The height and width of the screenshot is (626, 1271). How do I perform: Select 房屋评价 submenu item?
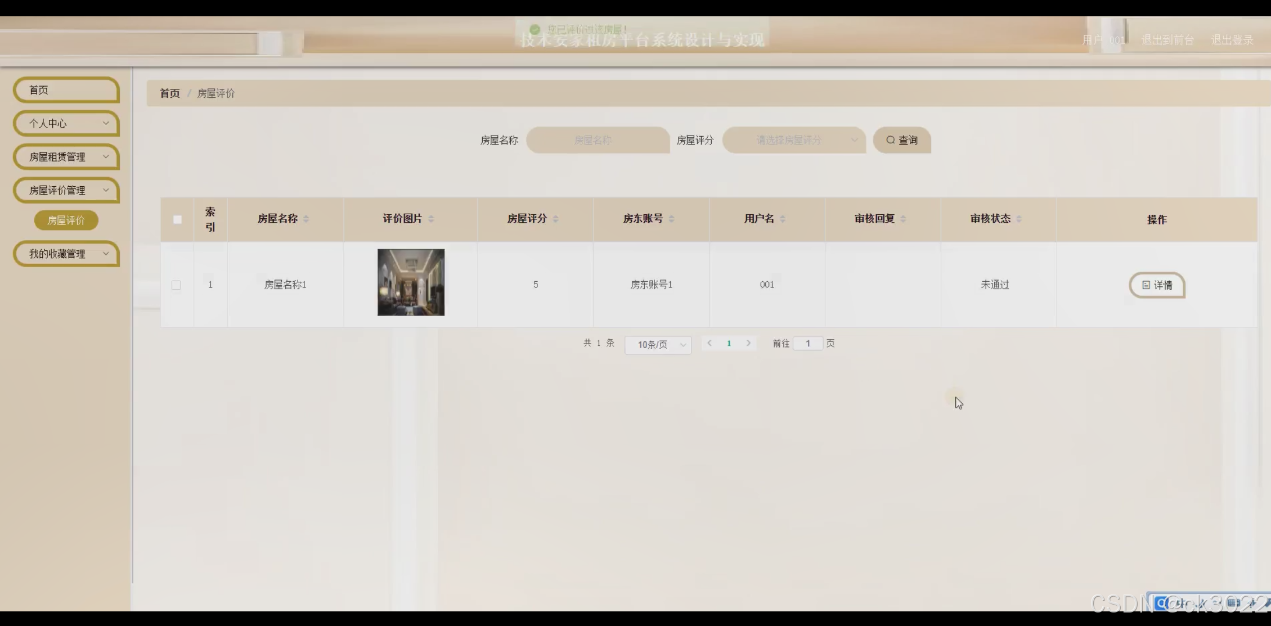tap(66, 220)
